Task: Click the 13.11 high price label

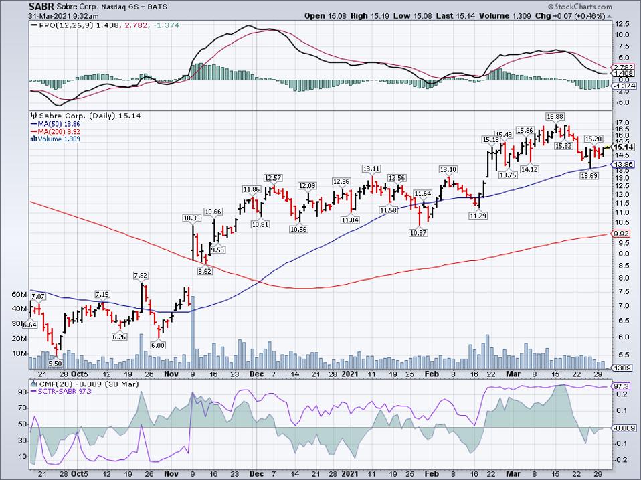Action: (x=371, y=169)
